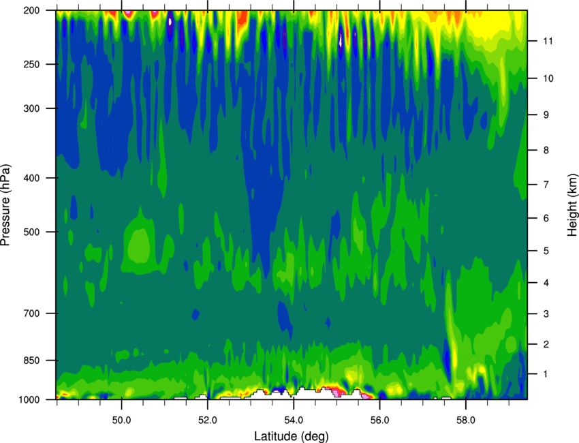
Task: Pick the 4 km height label
Action: [546, 283]
